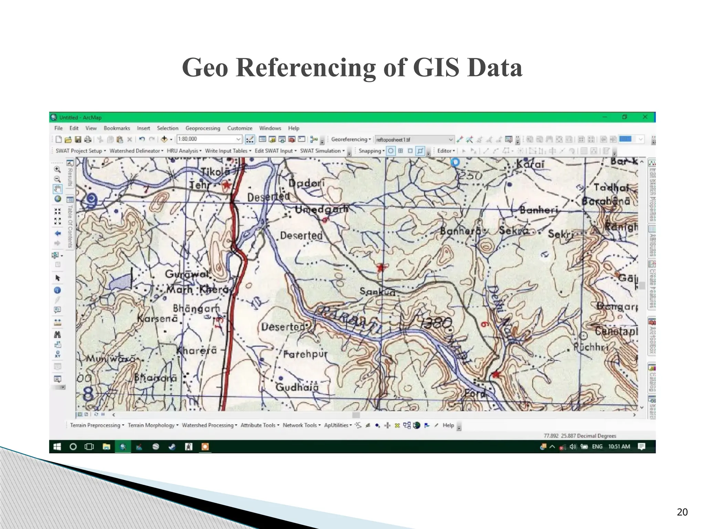This screenshot has width=705, height=529.
Task: Click the Zoom In magnifier tool
Action: pyautogui.click(x=57, y=169)
